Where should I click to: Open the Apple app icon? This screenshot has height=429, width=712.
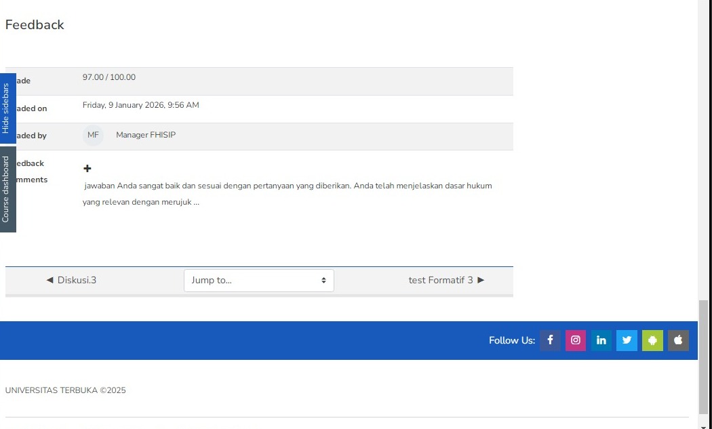coord(678,340)
